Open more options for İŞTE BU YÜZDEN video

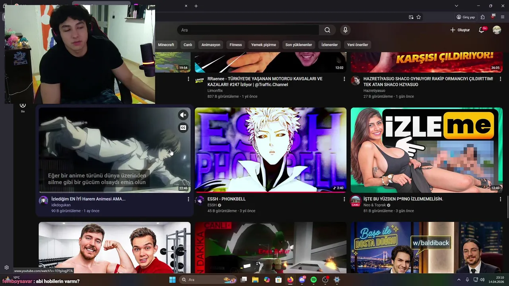[500, 199]
